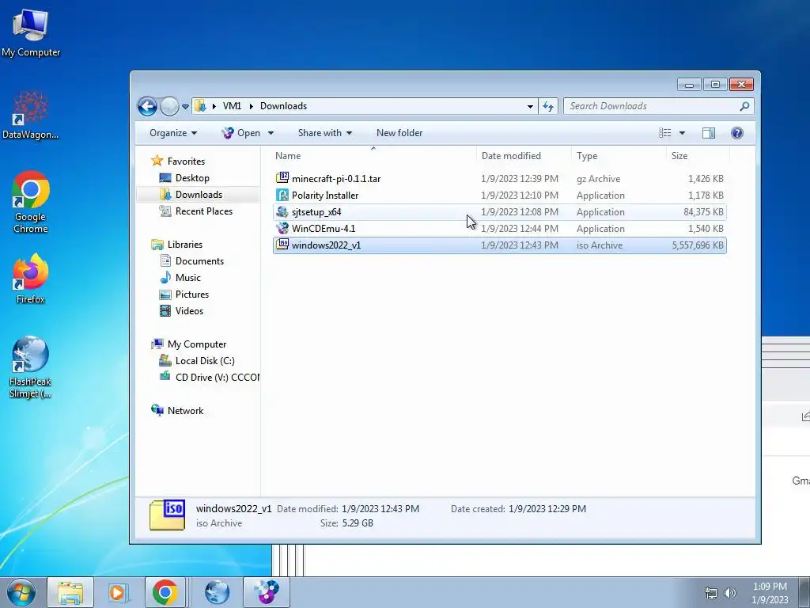
Task: Click the New folder button
Action: point(399,133)
